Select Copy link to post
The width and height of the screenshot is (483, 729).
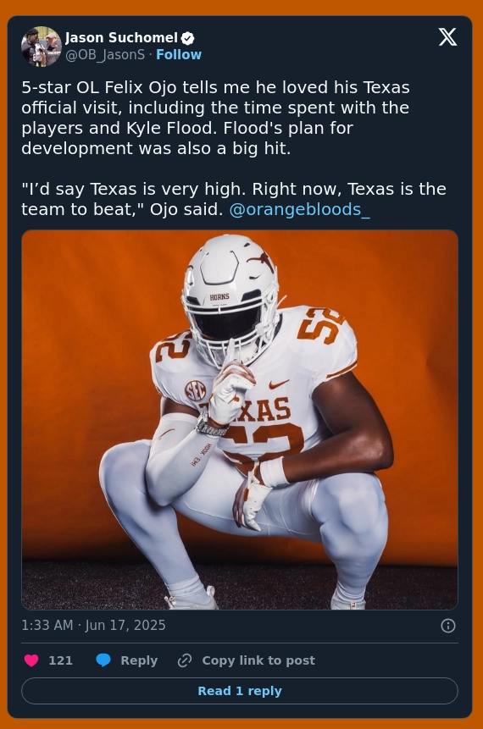[258, 660]
